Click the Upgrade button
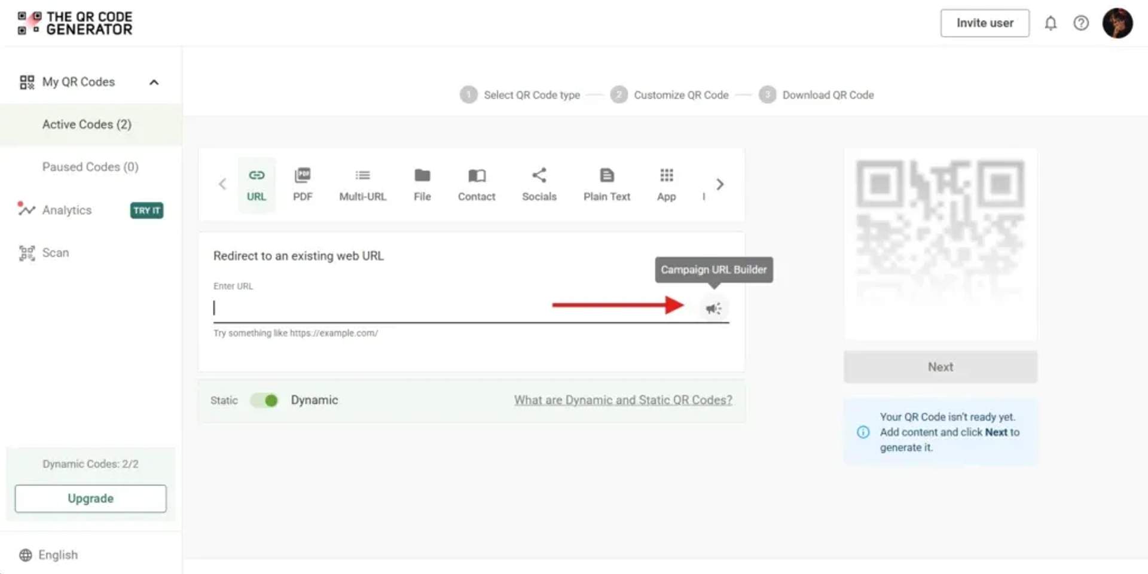The height and width of the screenshot is (574, 1148). 91,499
